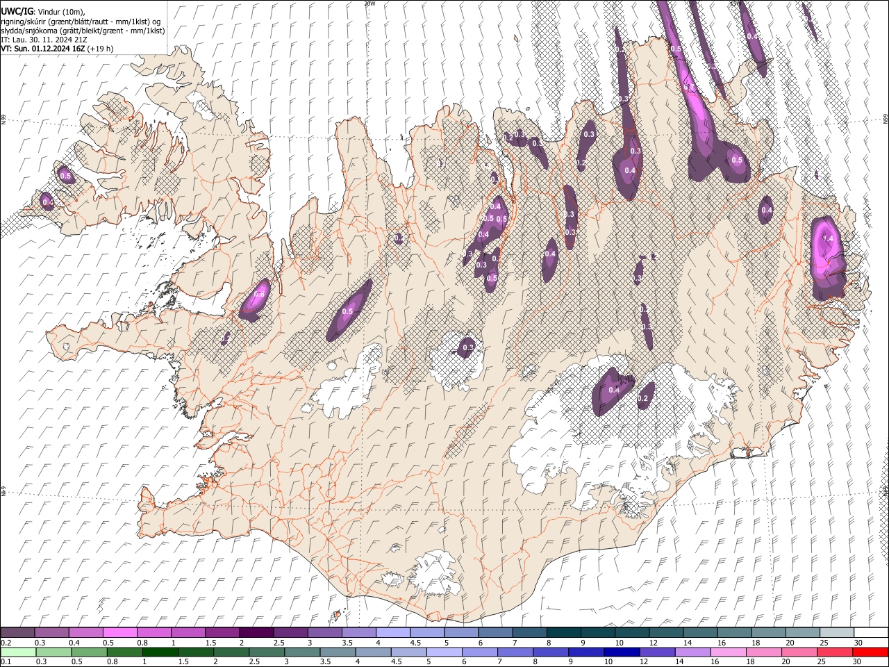Screen dimensions: 889x667
Task: Click the 1.4 precipitation label on map
Action: point(827,238)
